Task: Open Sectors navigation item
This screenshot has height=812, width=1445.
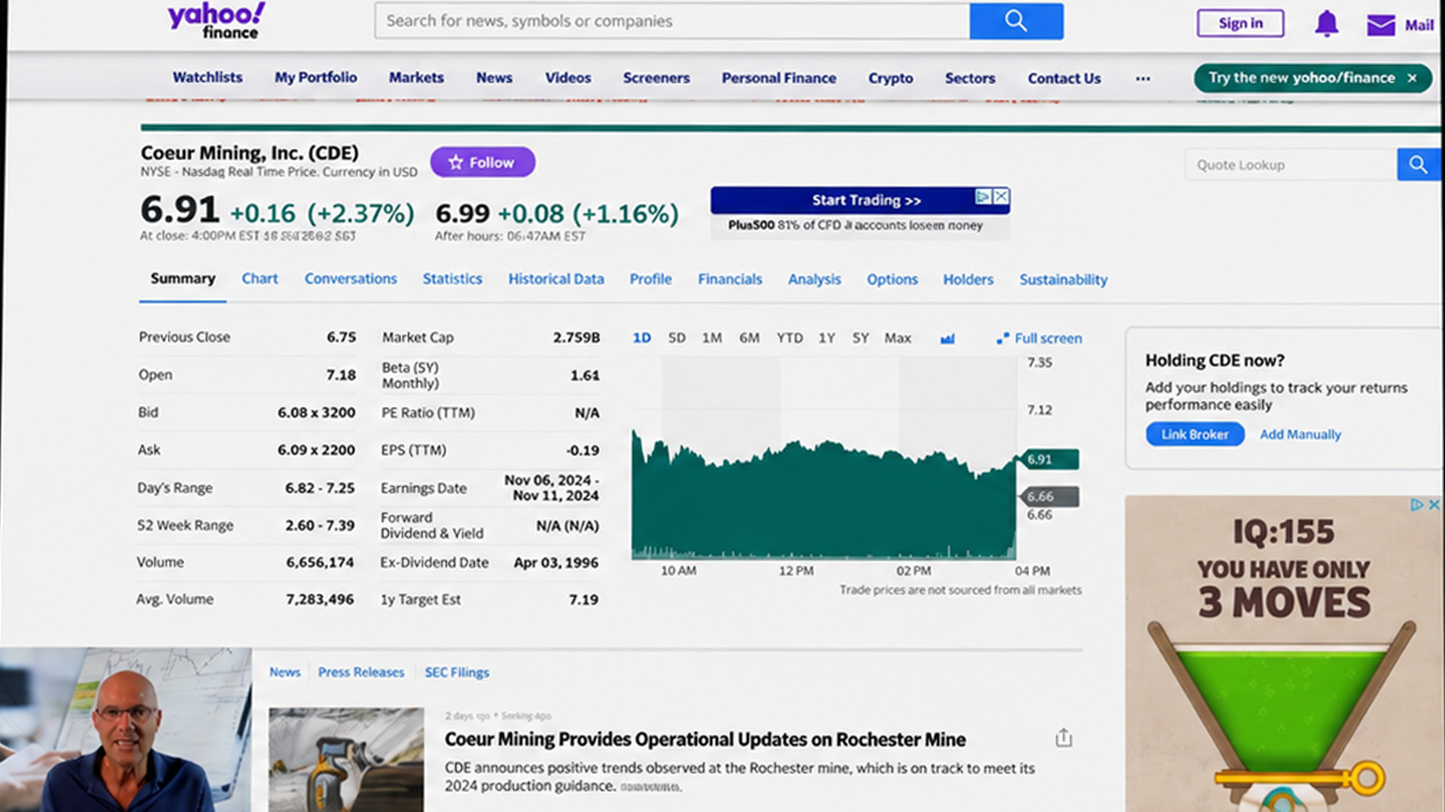Action: tap(970, 77)
